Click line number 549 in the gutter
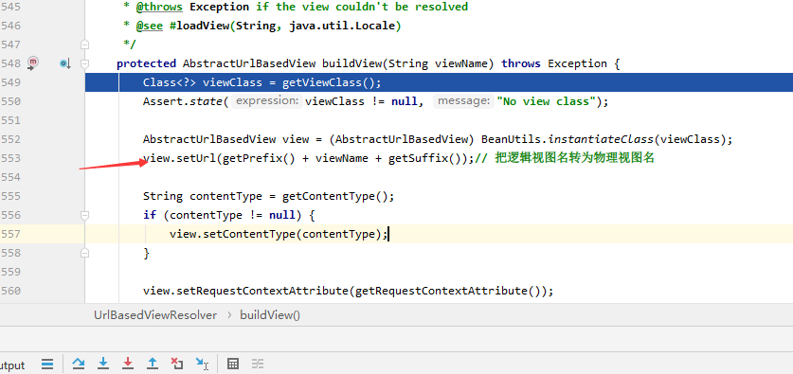Viewport: 793px width, 374px height. coord(10,82)
